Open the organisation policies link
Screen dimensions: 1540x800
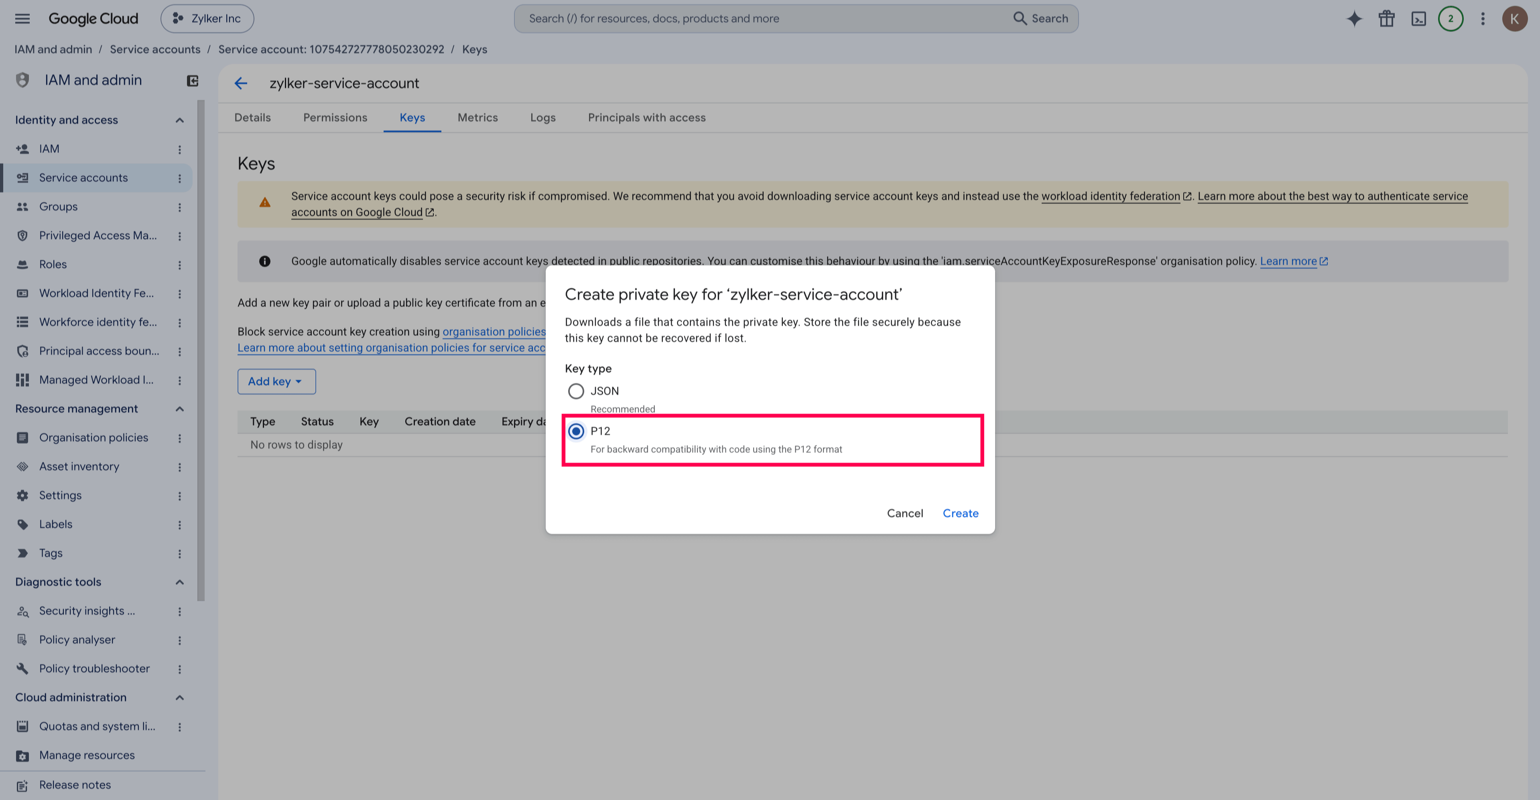point(494,332)
